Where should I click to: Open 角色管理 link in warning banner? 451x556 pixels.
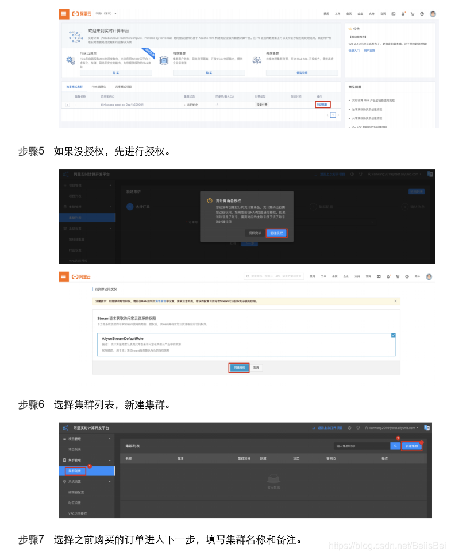(x=161, y=301)
